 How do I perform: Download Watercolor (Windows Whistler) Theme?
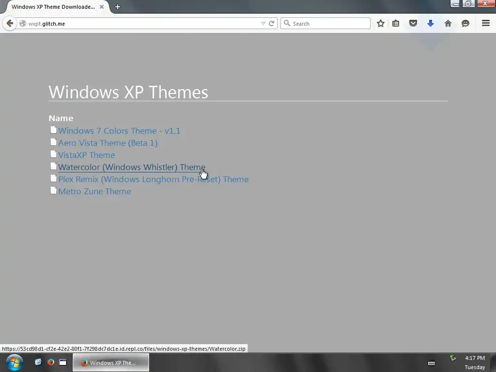tap(132, 167)
